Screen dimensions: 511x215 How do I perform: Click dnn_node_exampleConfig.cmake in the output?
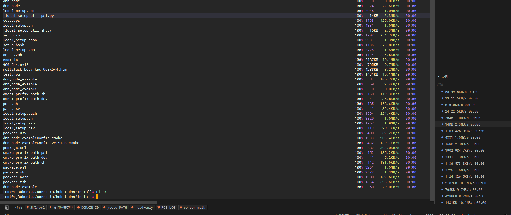point(33,138)
